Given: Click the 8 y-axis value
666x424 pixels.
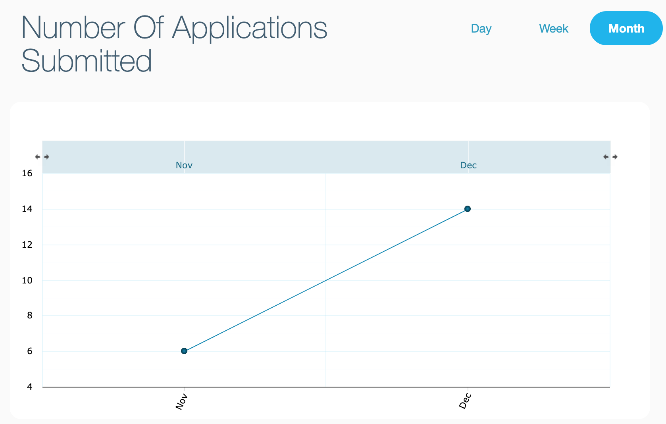Looking at the screenshot, I should pos(30,316).
